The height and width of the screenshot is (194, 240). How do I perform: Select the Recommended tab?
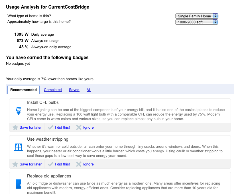tap(23, 90)
